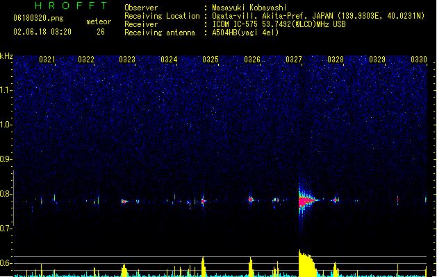Select the ICOM IC-575 receiver value
This screenshot has height=277, width=437.
click(x=279, y=24)
